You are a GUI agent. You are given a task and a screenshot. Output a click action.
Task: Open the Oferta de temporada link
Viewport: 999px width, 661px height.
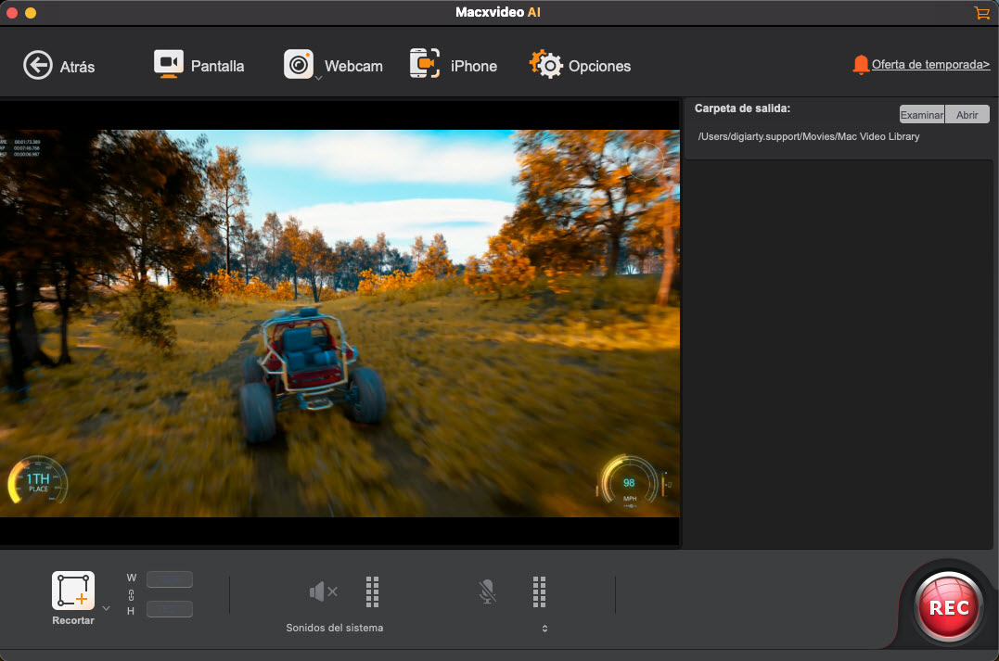coord(930,65)
